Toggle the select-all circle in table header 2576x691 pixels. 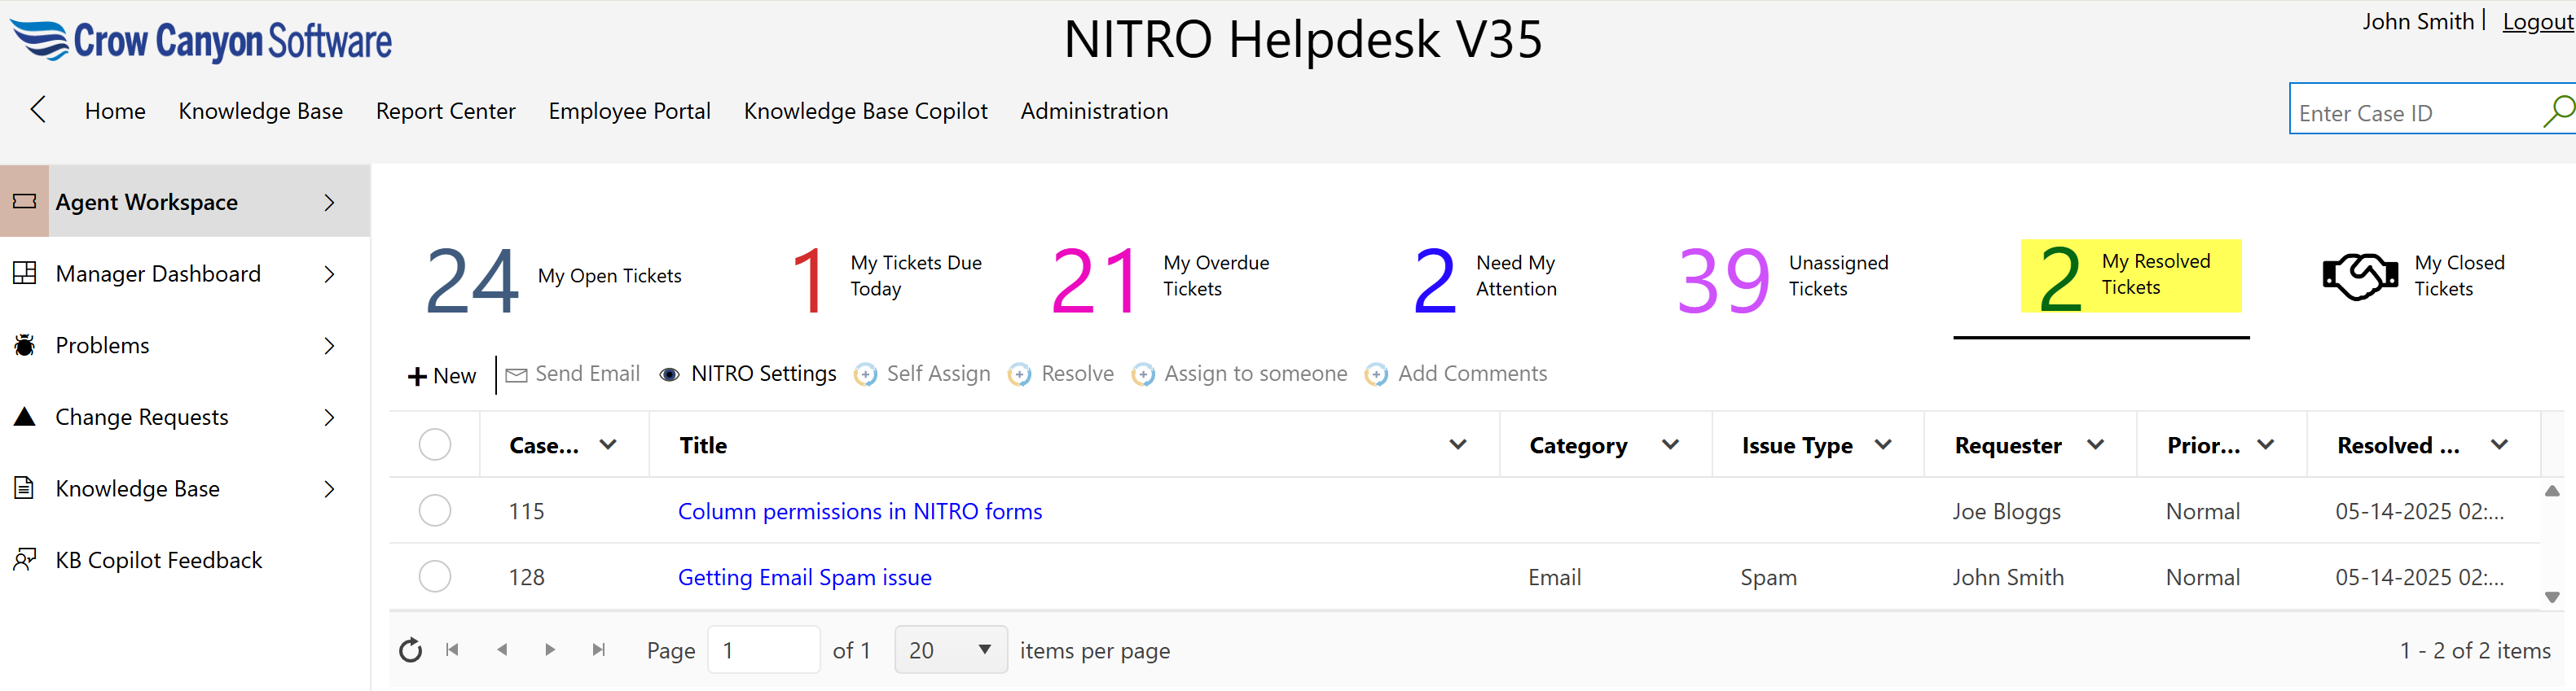(434, 445)
